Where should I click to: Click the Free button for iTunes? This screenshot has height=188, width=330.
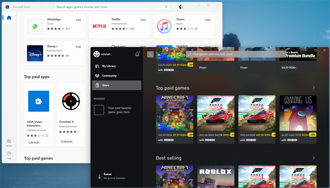(208, 20)
